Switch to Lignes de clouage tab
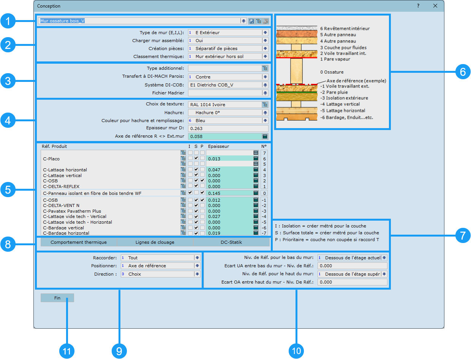This screenshot has width=471, height=359. click(x=155, y=242)
